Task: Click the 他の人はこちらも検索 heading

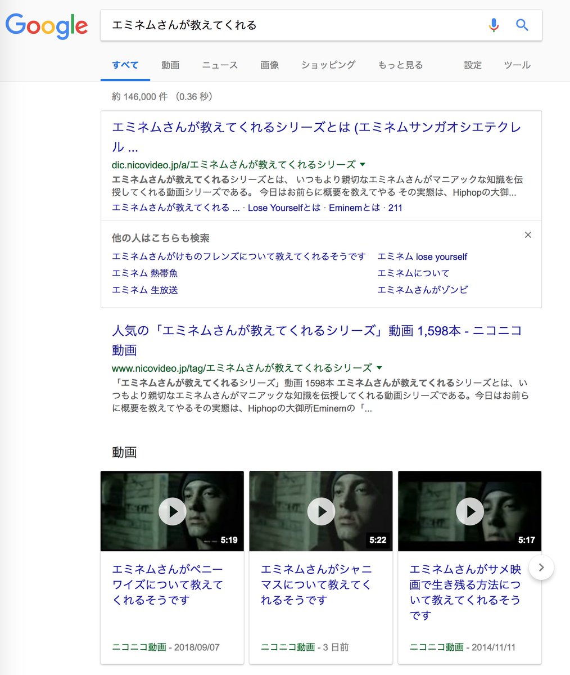Action: [x=161, y=238]
